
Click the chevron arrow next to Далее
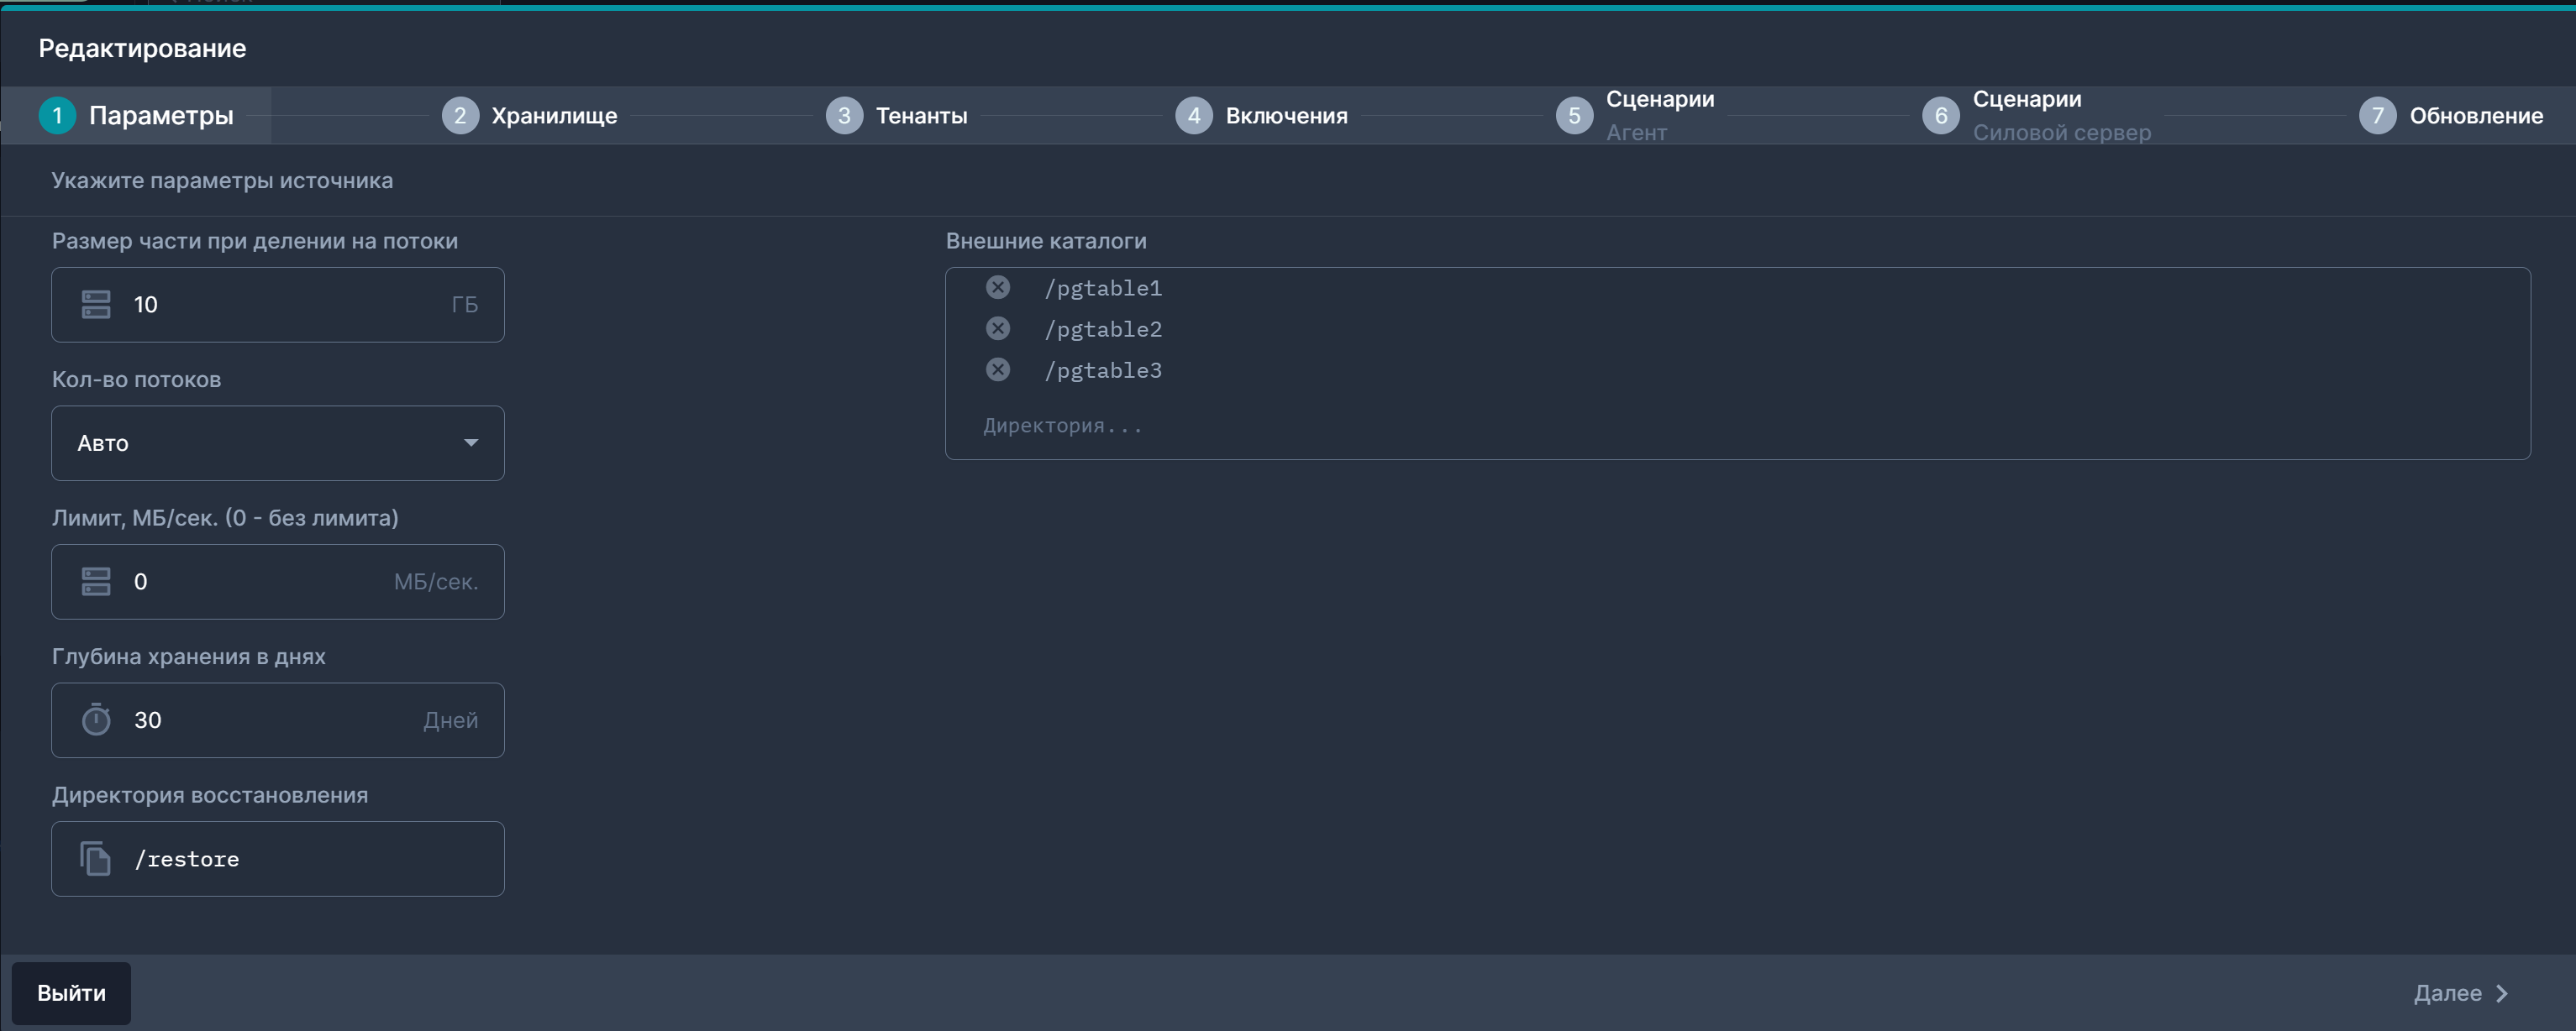[x=2502, y=993]
